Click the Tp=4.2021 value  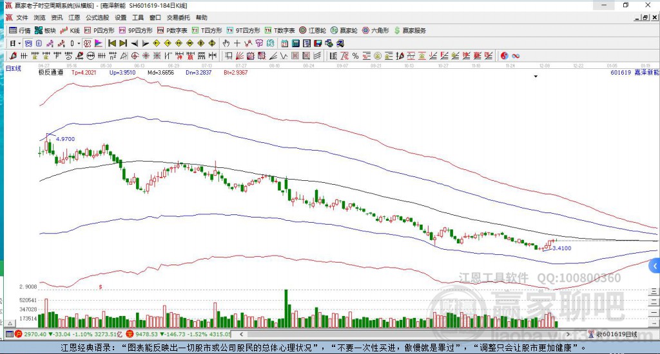pyautogui.click(x=84, y=72)
